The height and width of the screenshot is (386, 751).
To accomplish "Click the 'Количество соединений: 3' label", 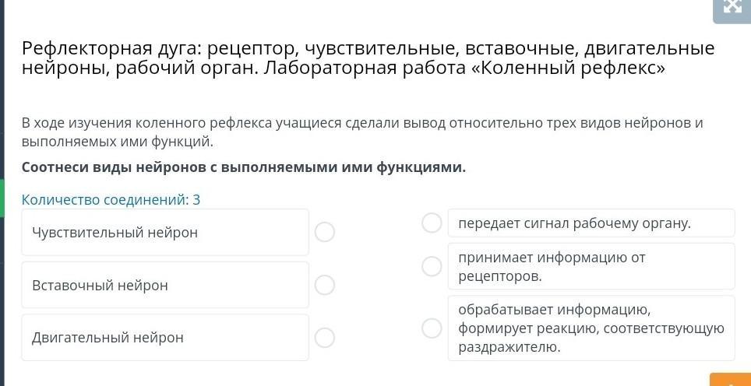I will (111, 200).
